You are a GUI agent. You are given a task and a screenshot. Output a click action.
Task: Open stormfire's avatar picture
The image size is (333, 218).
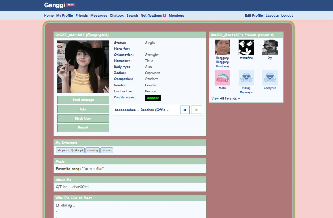[246, 47]
